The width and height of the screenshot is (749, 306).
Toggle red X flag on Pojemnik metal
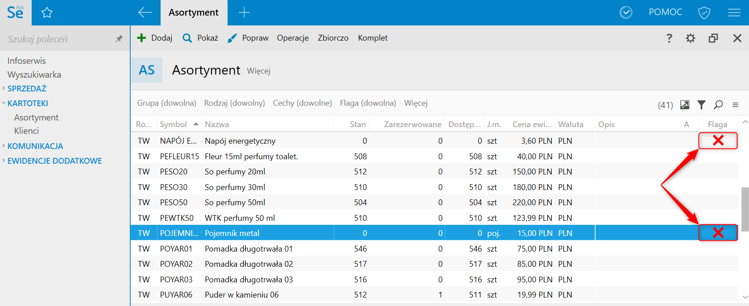pyautogui.click(x=718, y=232)
